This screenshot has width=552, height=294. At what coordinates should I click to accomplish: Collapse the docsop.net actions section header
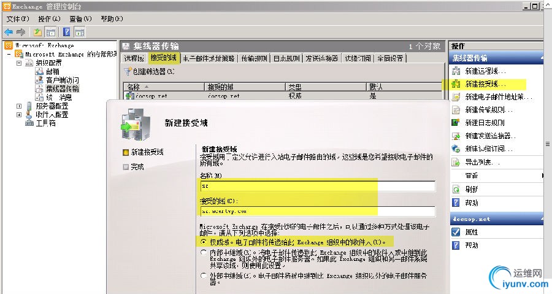[542, 219]
